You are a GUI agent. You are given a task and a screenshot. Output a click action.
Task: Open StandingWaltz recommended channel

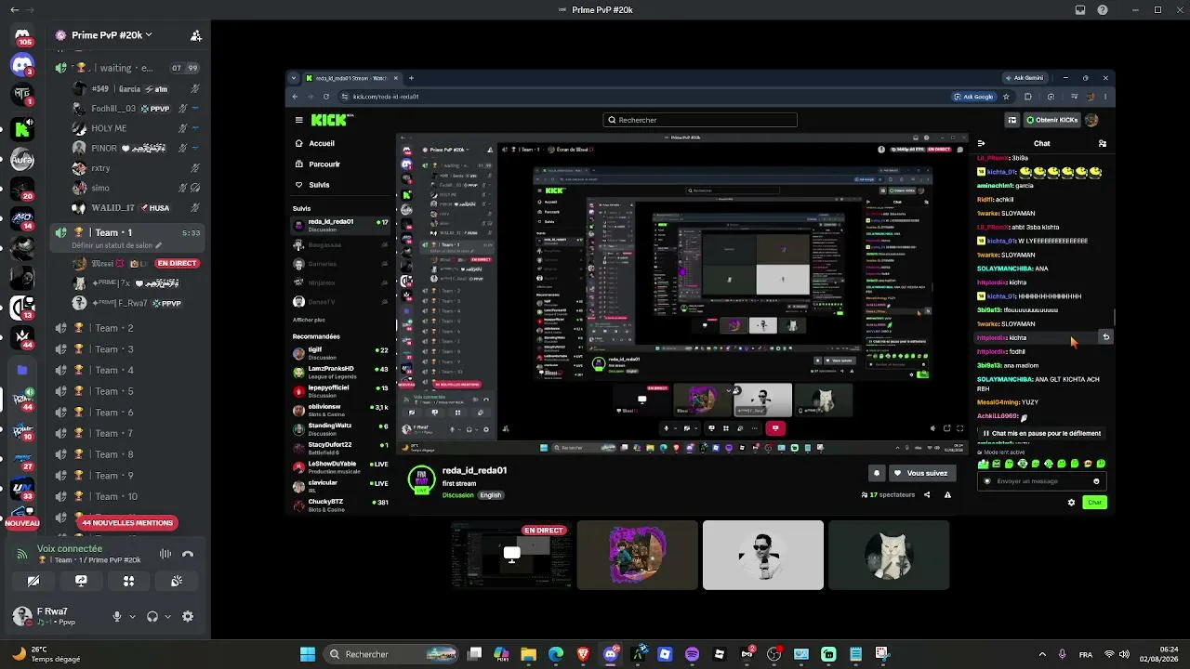pos(340,429)
